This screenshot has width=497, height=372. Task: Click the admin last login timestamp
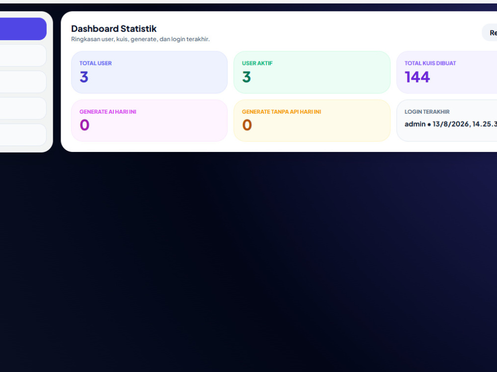(x=451, y=124)
